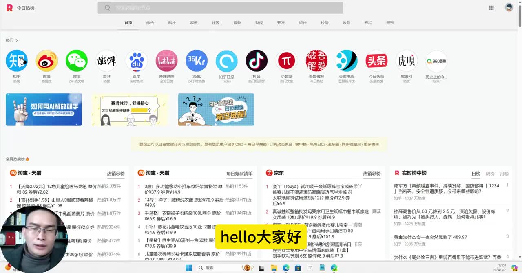Open the bilibili (哔哩哔哩) ranking icon

166,61
